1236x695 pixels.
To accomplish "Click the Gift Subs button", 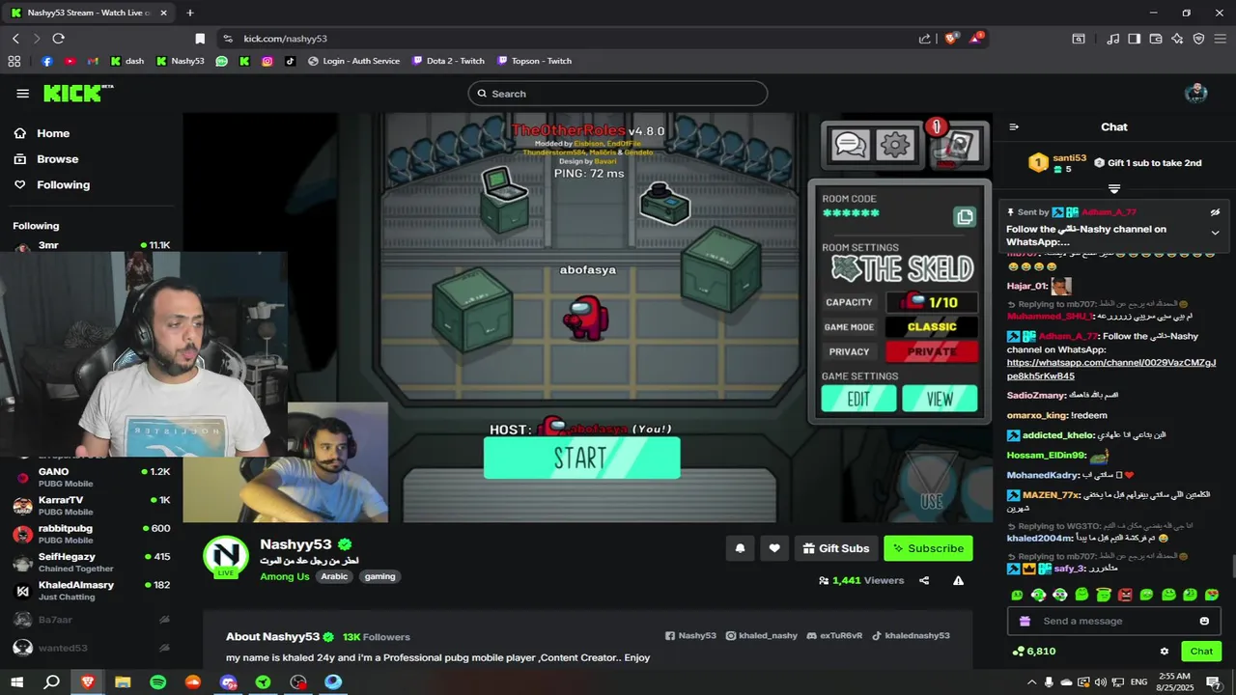I will (x=836, y=548).
